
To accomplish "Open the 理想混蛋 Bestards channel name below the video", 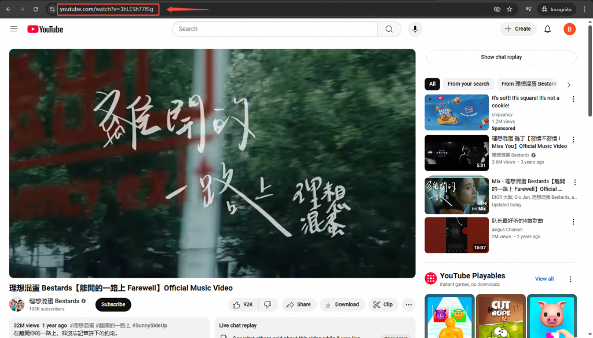I will (x=54, y=301).
